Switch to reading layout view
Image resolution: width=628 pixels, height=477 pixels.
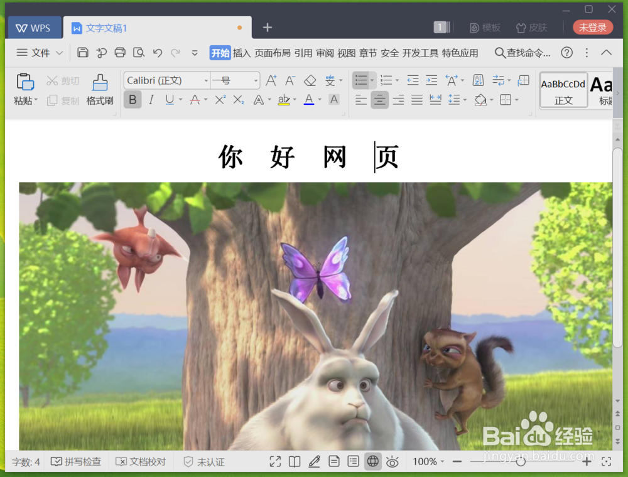[x=295, y=461]
